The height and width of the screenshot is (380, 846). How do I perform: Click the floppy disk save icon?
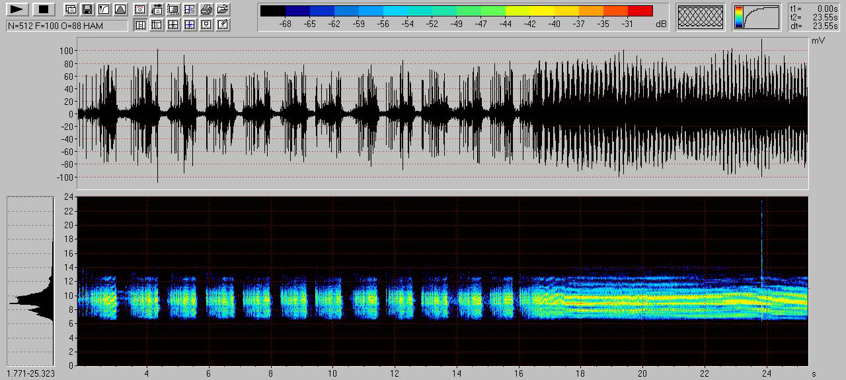coord(87,9)
